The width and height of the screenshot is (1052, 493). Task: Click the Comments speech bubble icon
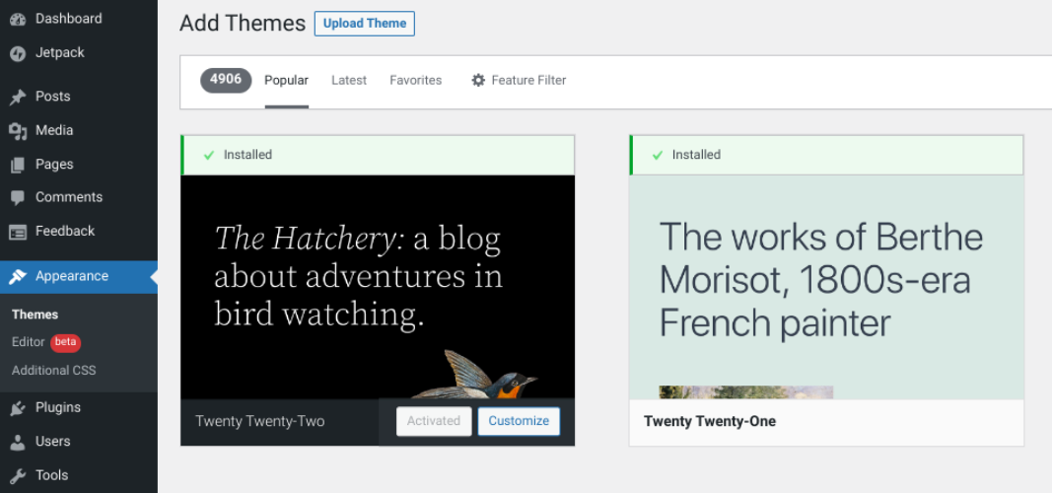pyautogui.click(x=18, y=198)
